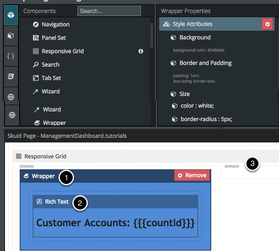This screenshot has height=251, width=279.
Task: Open the Models outline cube sidebar icon
Action: click(x=11, y=36)
